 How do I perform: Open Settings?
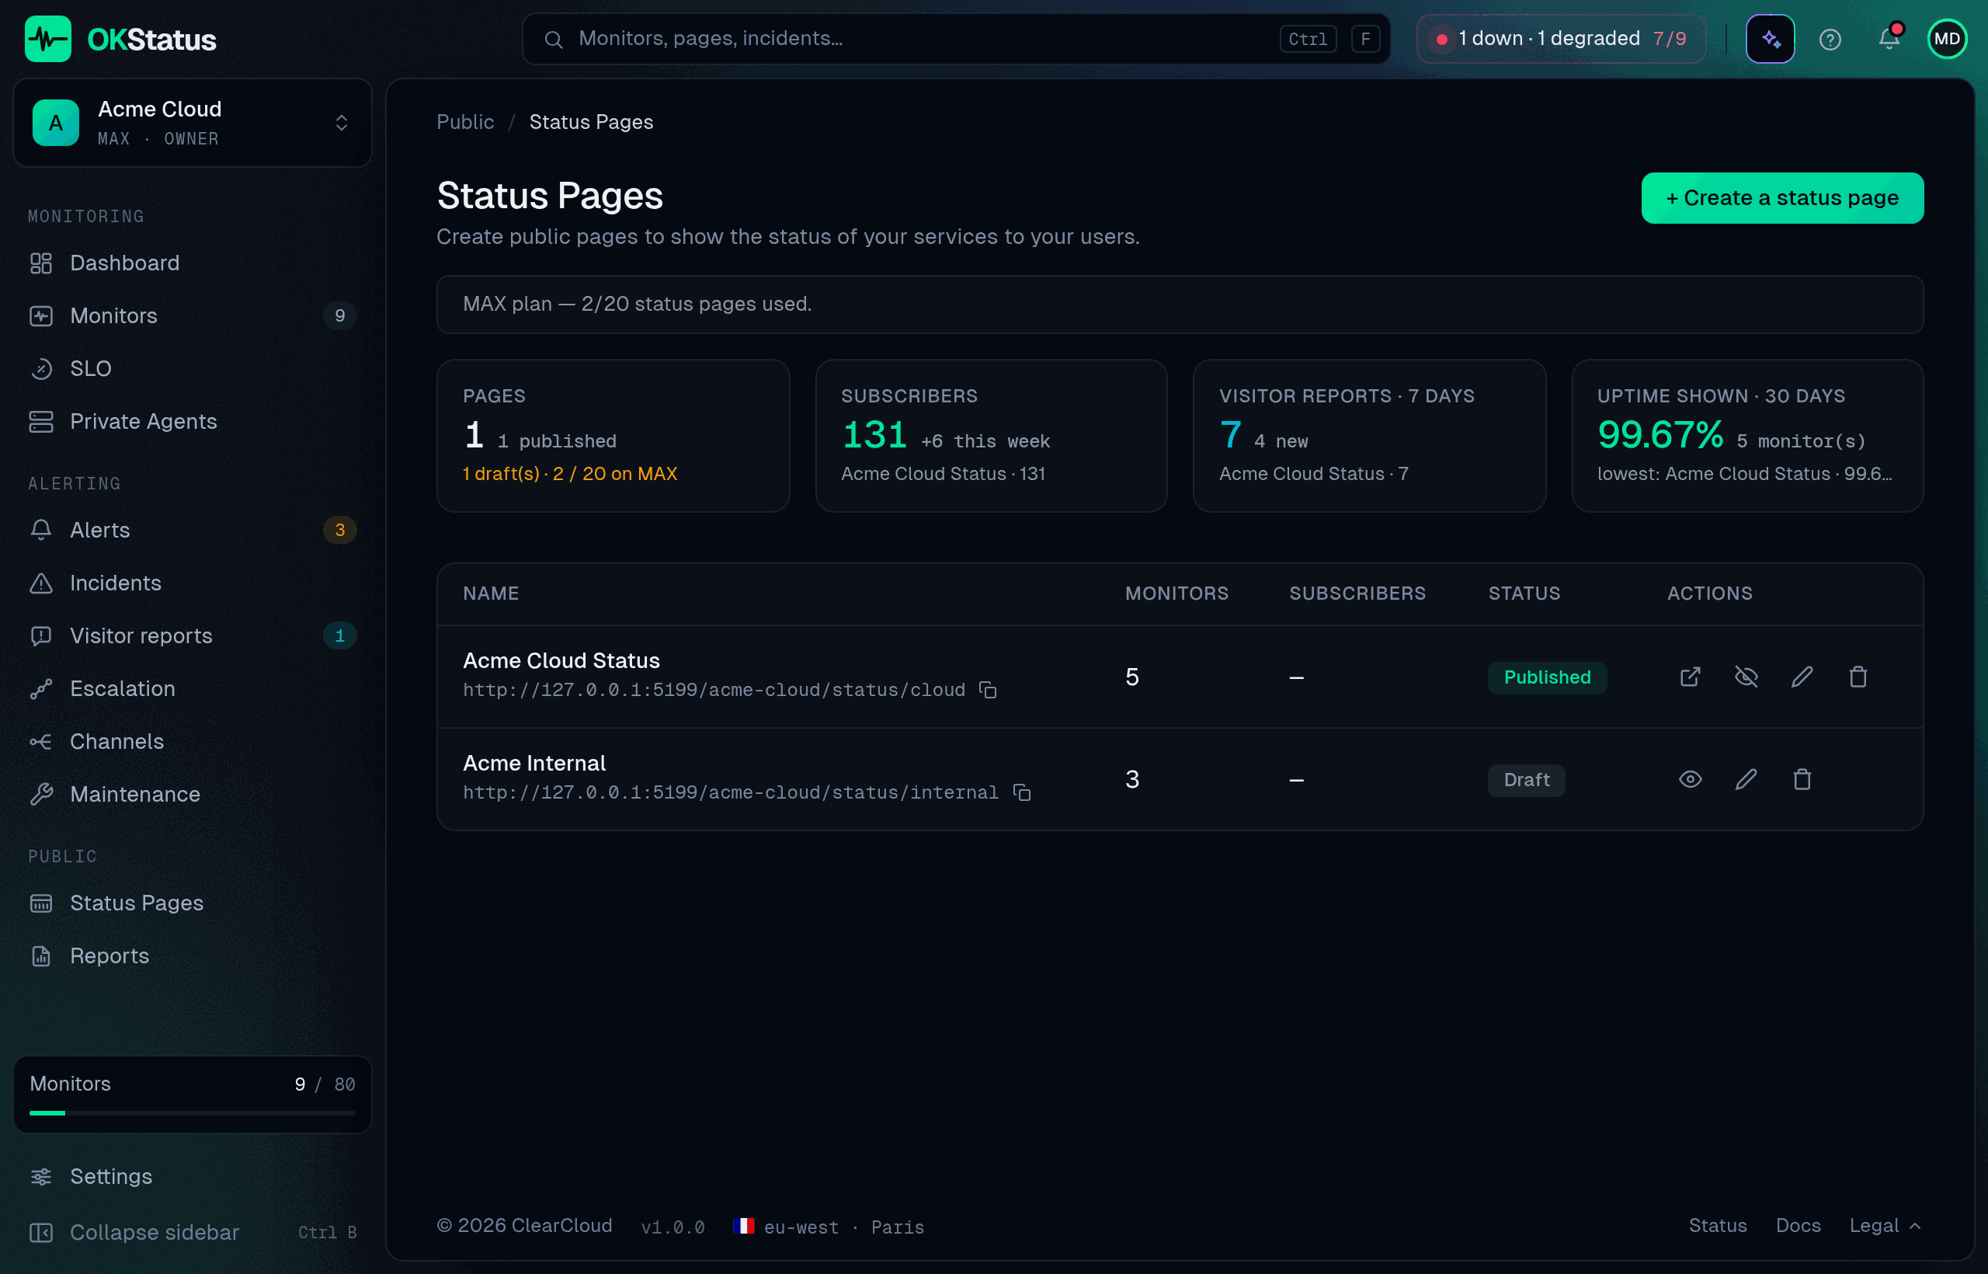(192, 1176)
